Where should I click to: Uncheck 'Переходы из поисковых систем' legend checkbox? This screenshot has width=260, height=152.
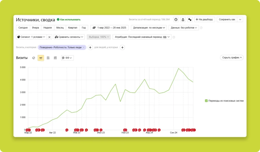[206, 101]
